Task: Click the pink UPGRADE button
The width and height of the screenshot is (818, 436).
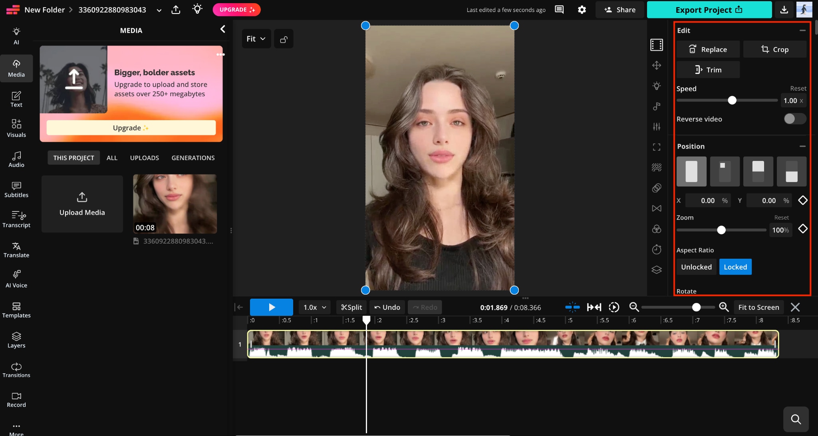Action: point(236,10)
